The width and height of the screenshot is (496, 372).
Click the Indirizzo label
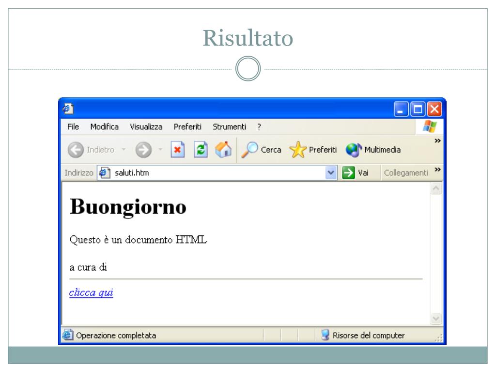[x=79, y=173]
